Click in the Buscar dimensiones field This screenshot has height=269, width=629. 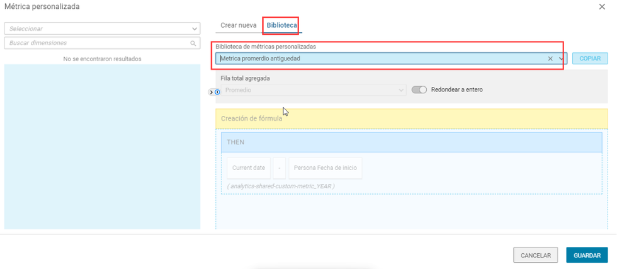tap(102, 43)
